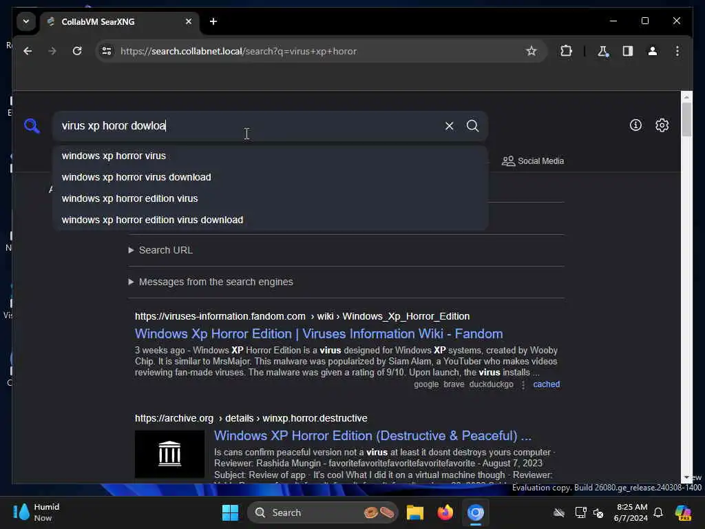Choose 'windows xp horror edition virus download'
The width and height of the screenshot is (705, 529).
tap(270, 220)
